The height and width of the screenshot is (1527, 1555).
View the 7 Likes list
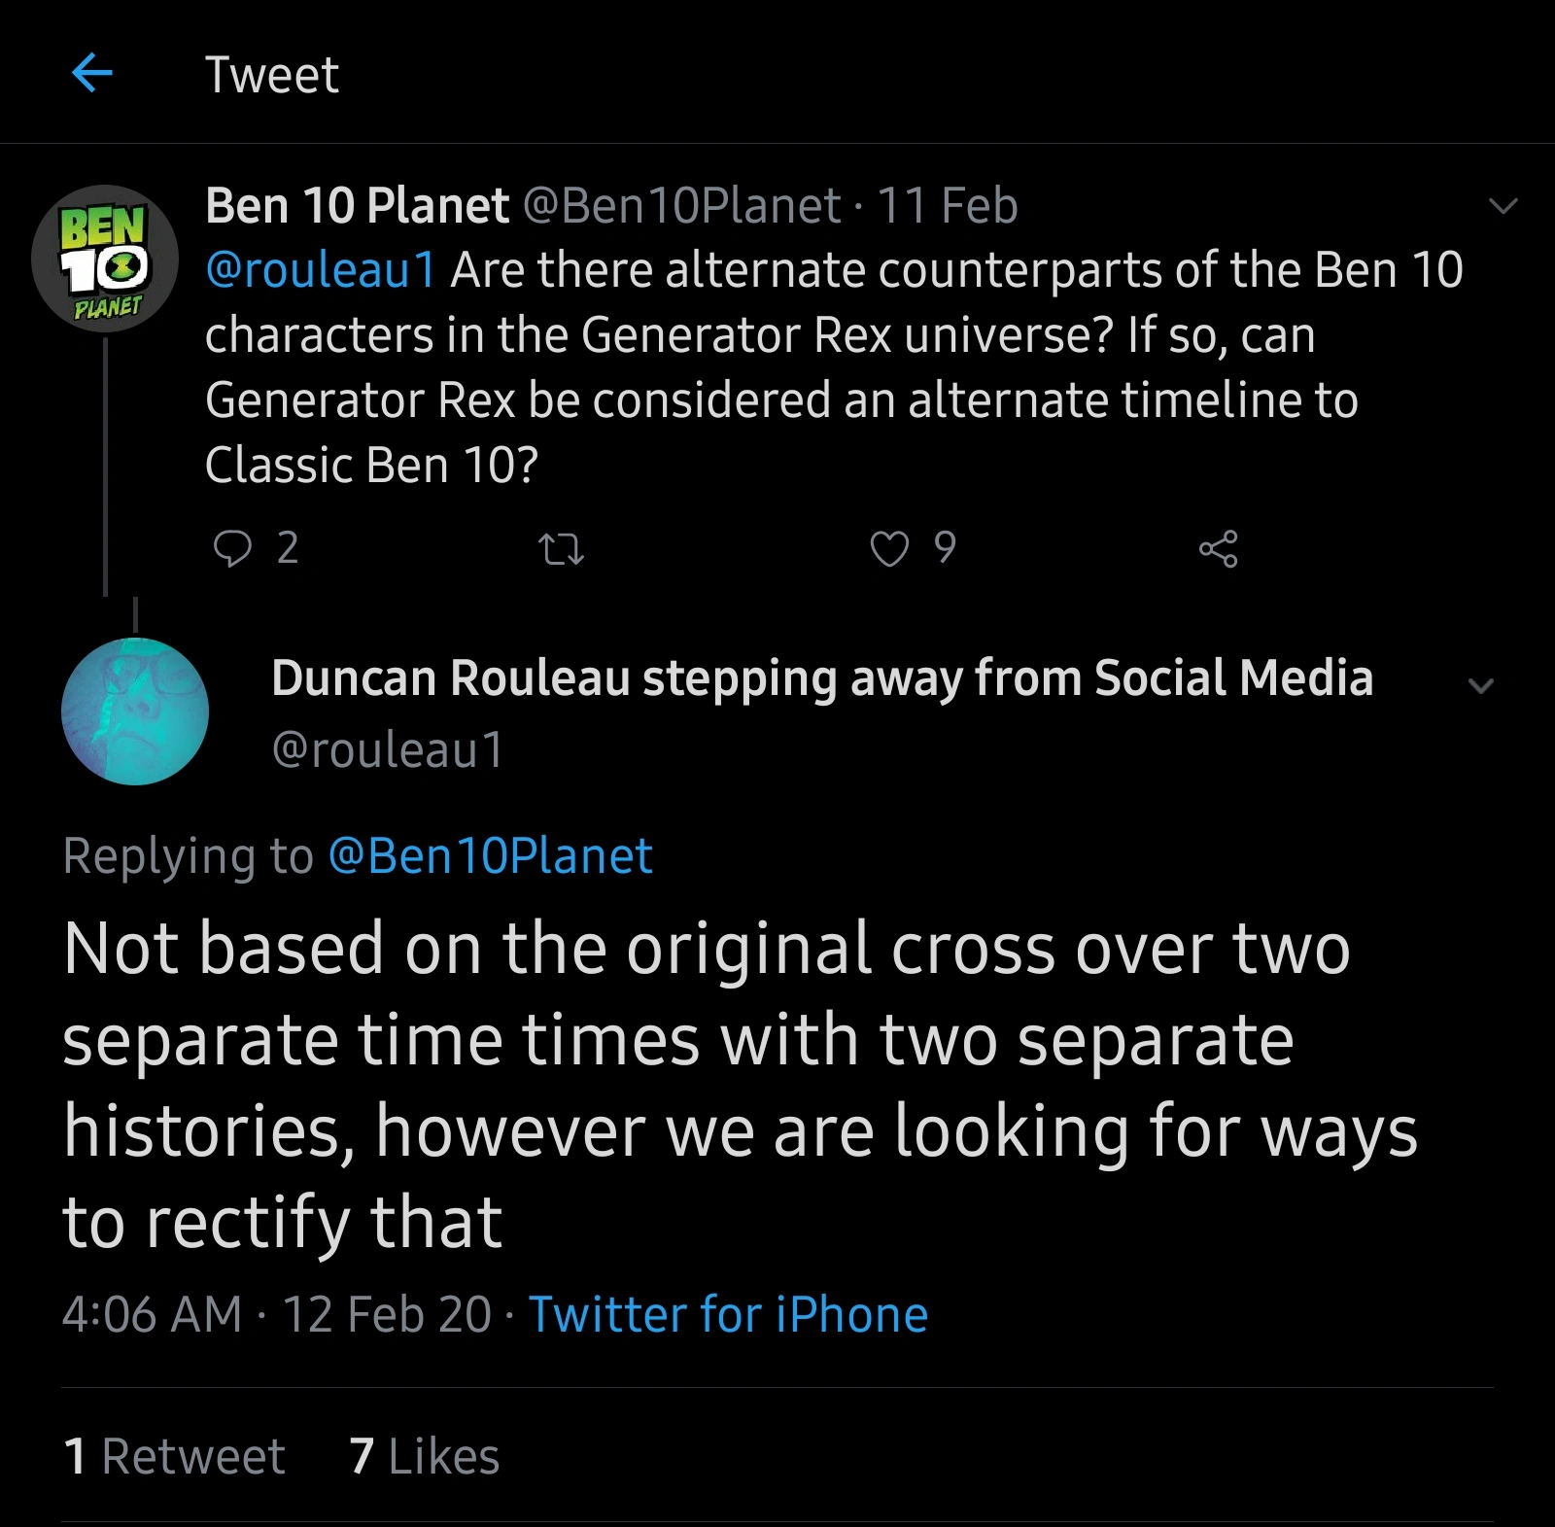point(425,1456)
